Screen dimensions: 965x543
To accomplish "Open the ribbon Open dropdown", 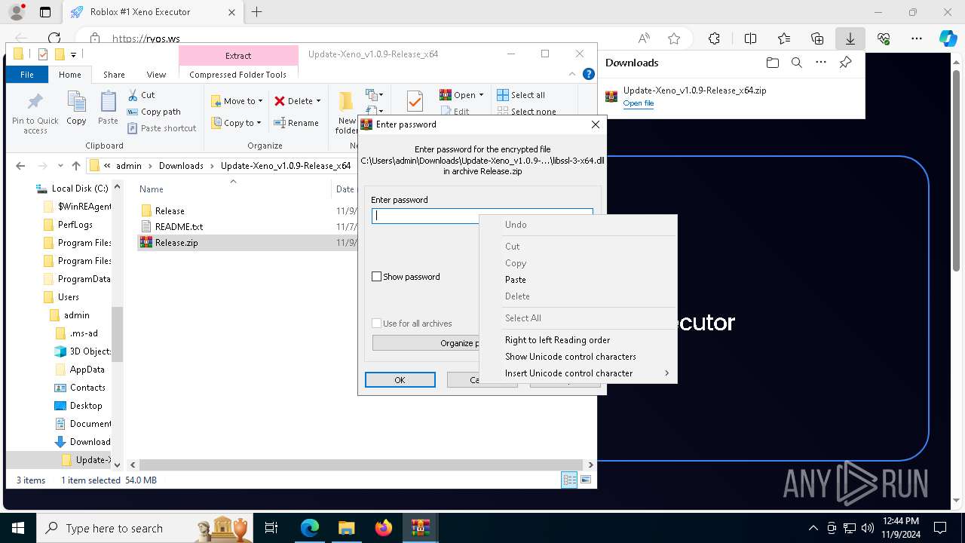I will tap(461, 95).
